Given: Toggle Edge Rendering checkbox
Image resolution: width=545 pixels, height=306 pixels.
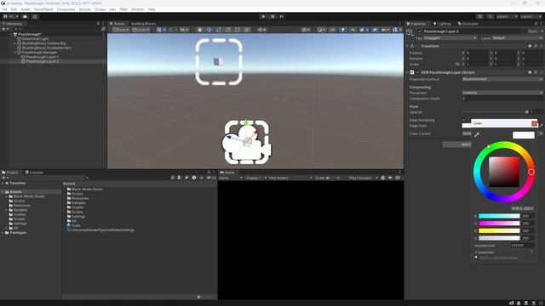Looking at the screenshot, I should (464, 120).
